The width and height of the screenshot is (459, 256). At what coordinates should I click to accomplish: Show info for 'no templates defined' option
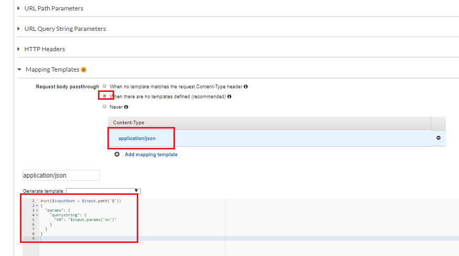229,97
